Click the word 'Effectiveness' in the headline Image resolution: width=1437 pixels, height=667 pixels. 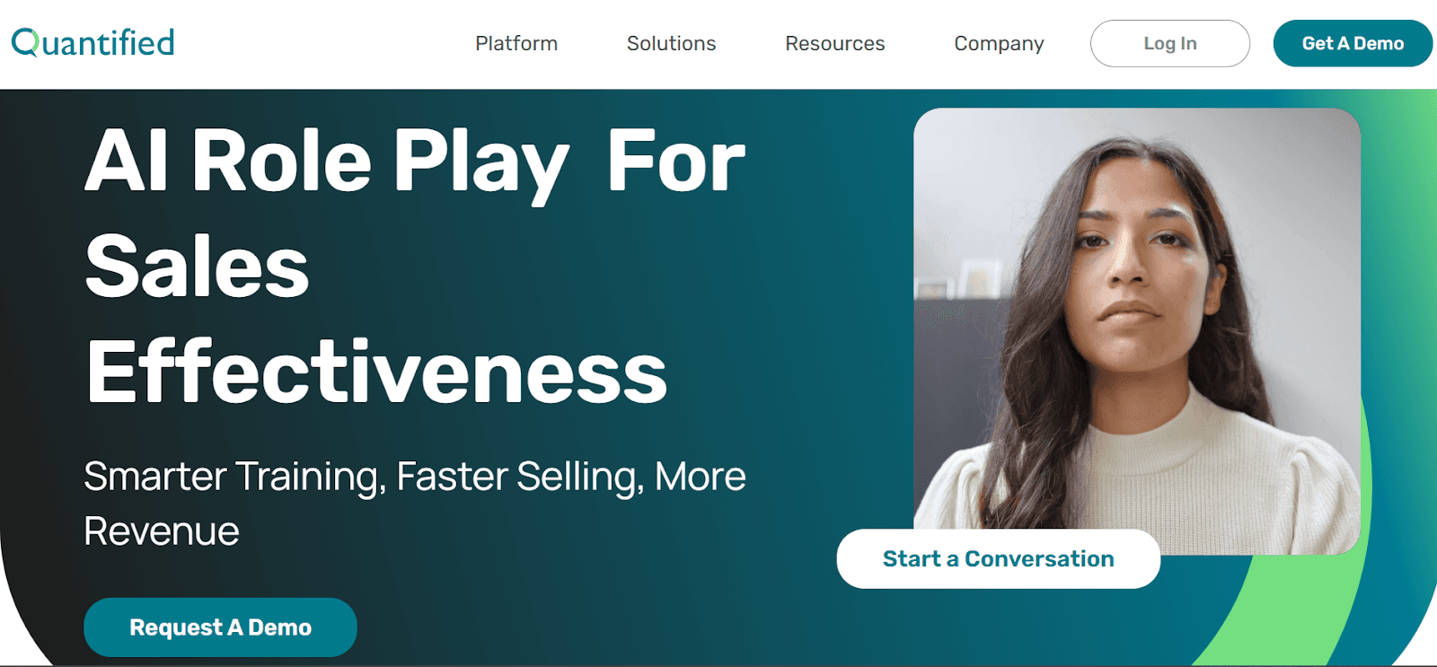376,372
